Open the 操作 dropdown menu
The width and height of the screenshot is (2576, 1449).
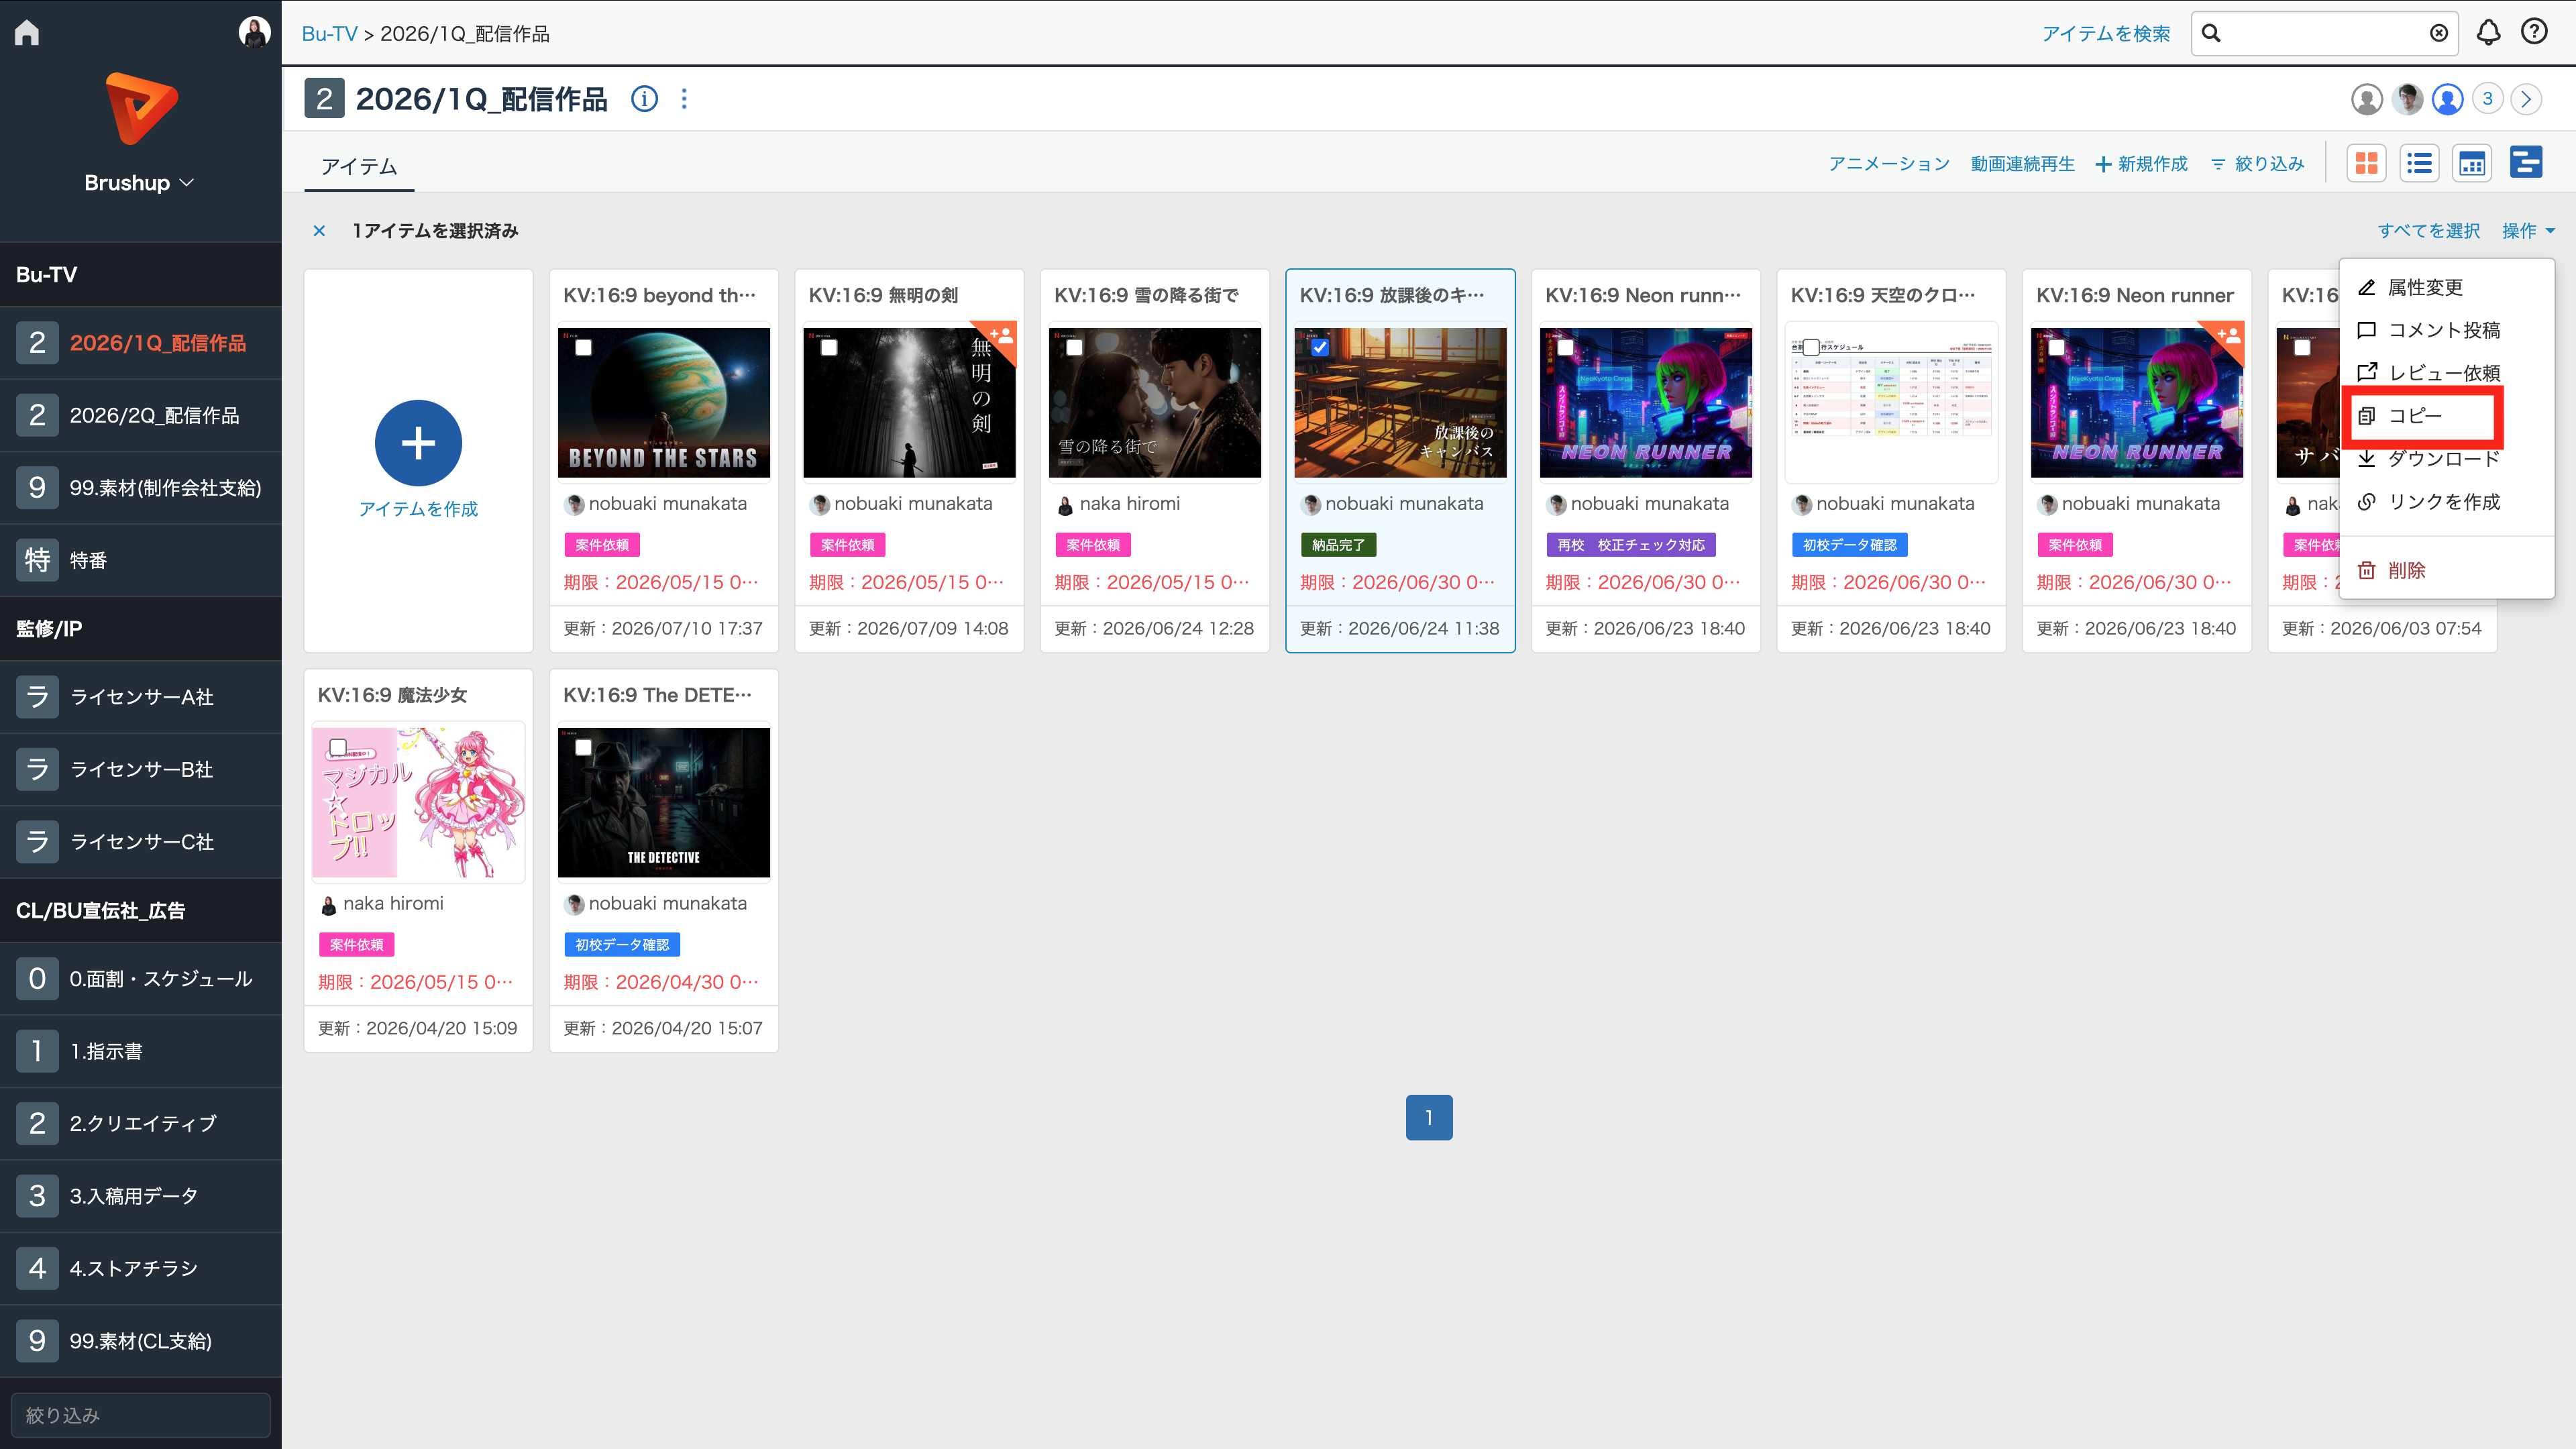(2528, 231)
